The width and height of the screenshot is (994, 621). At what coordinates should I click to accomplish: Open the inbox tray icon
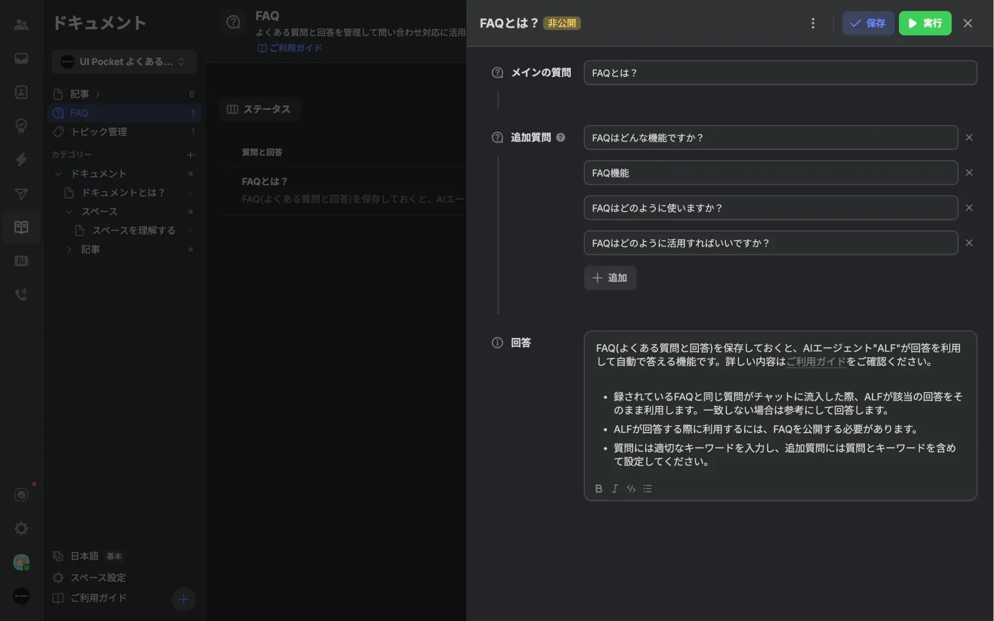21,58
